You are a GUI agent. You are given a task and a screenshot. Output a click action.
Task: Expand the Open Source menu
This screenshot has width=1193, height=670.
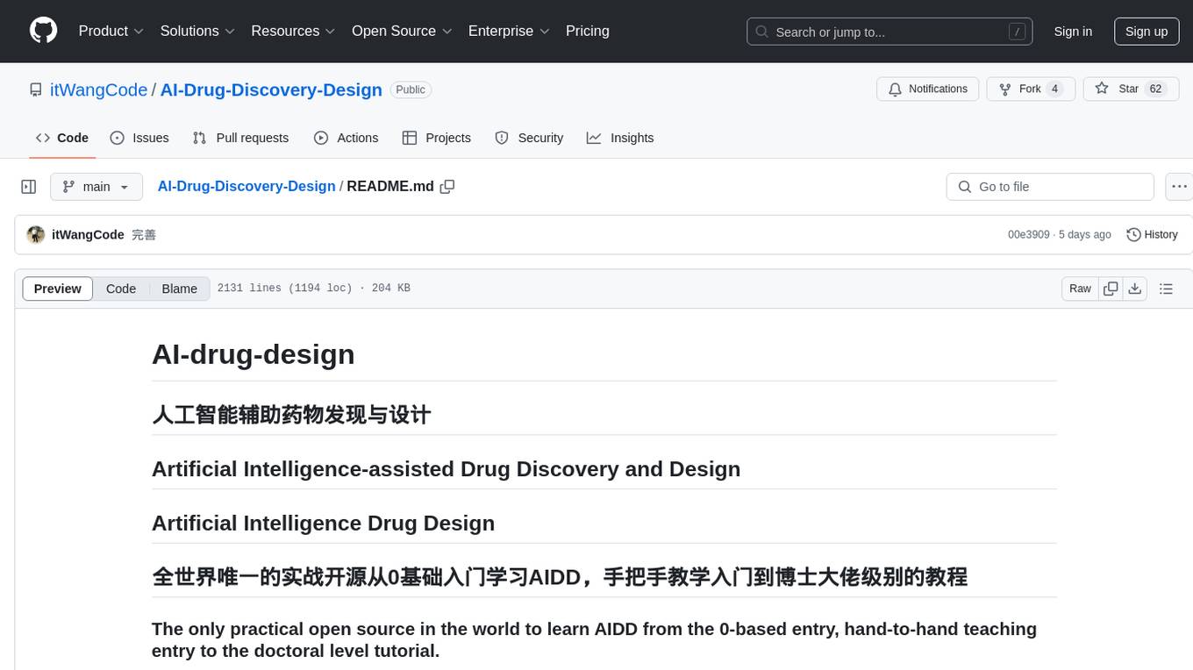(402, 31)
